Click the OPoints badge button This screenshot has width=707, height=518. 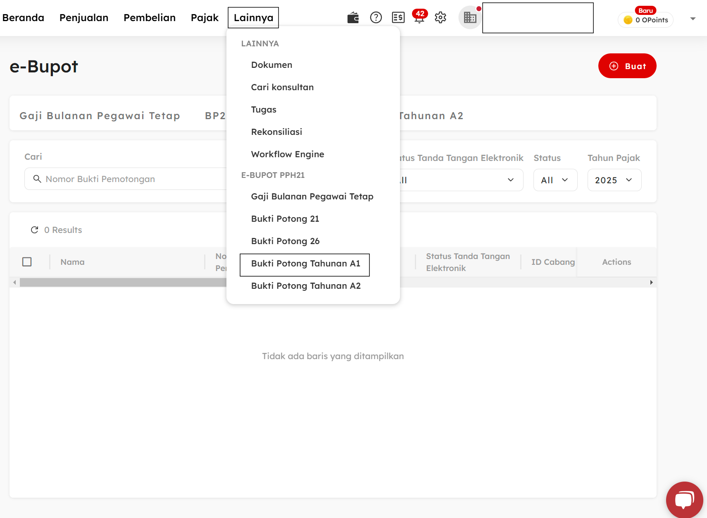point(645,20)
